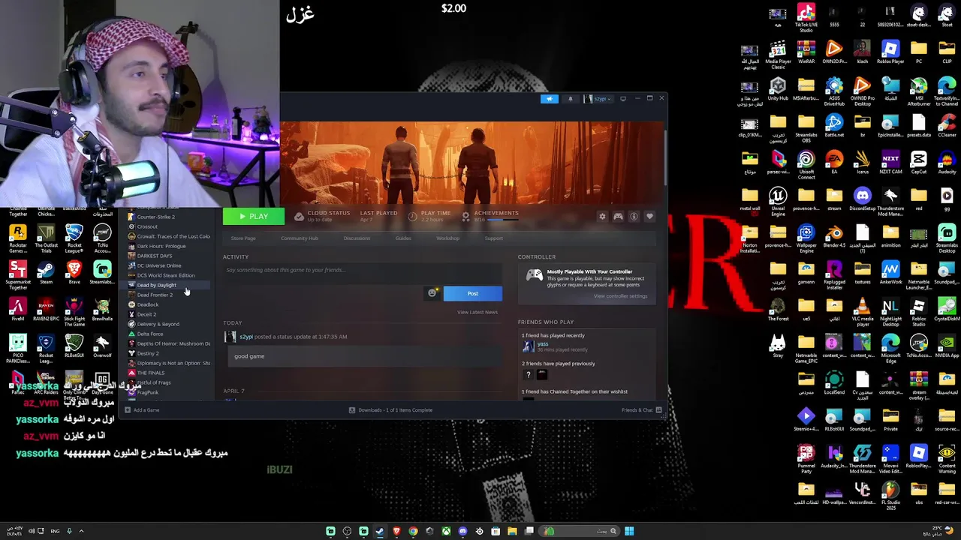The width and height of the screenshot is (961, 540).
Task: Open Support tab
Action: 493,238
